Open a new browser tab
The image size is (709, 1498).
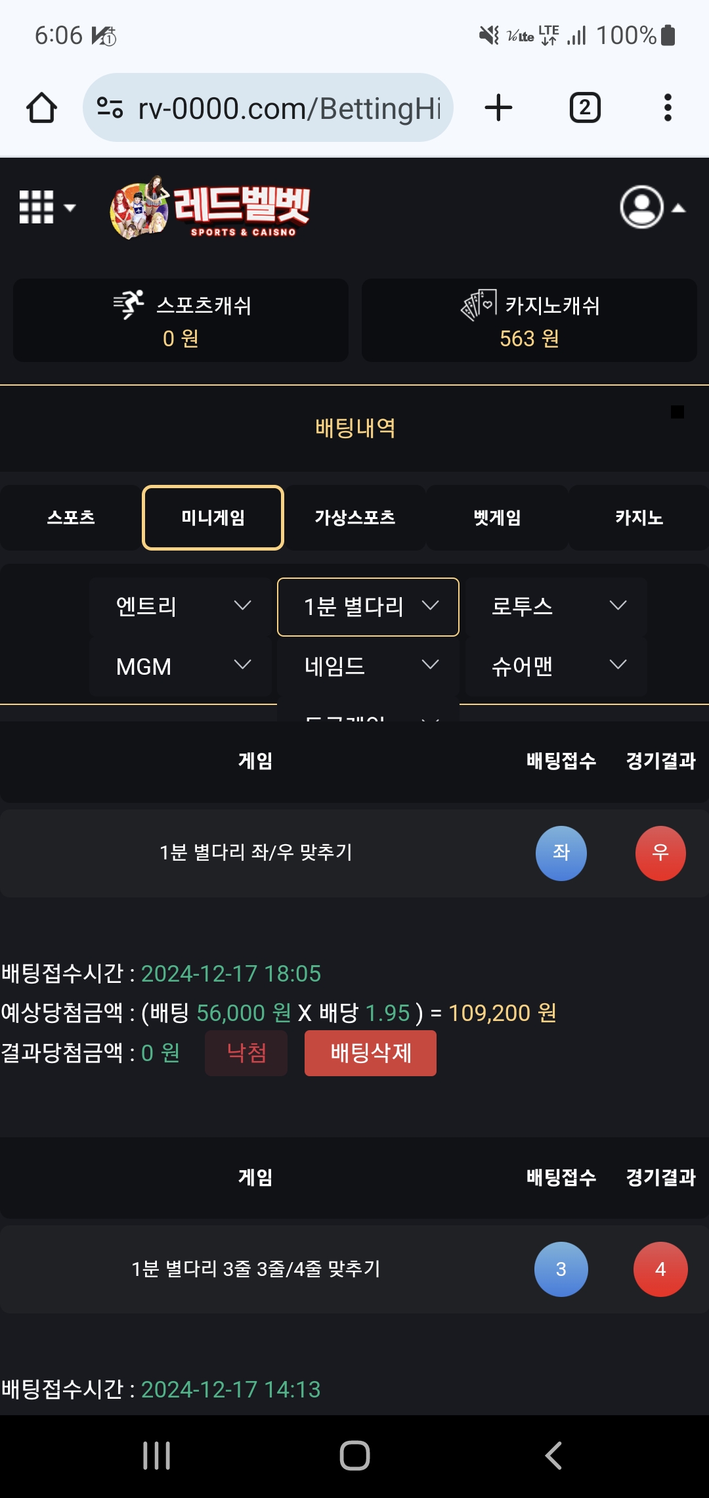pos(498,108)
